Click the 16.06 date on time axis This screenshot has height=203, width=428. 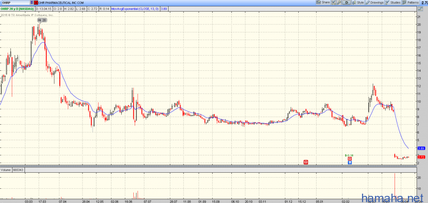click(x=128, y=201)
